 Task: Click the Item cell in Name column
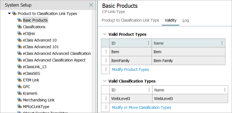[x=188, y=52]
